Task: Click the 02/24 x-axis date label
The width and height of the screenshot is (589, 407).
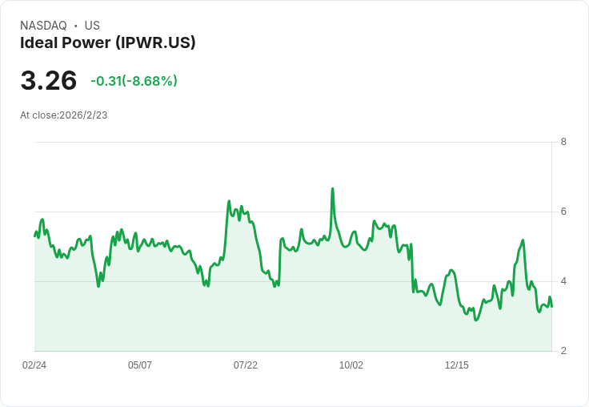Action: (34, 365)
